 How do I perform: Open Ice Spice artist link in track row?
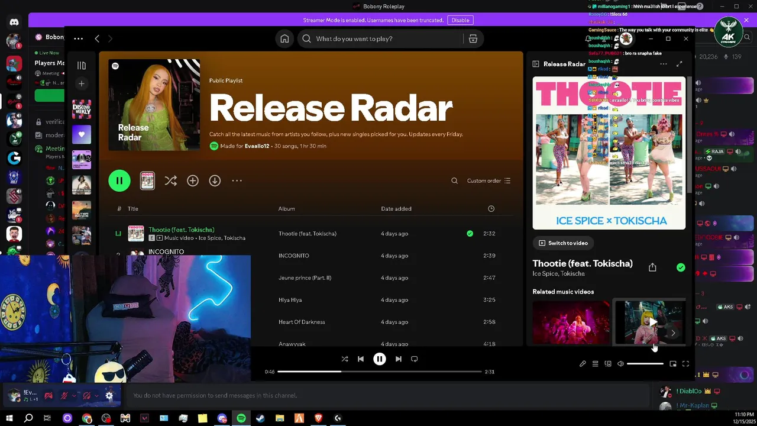[210, 238]
